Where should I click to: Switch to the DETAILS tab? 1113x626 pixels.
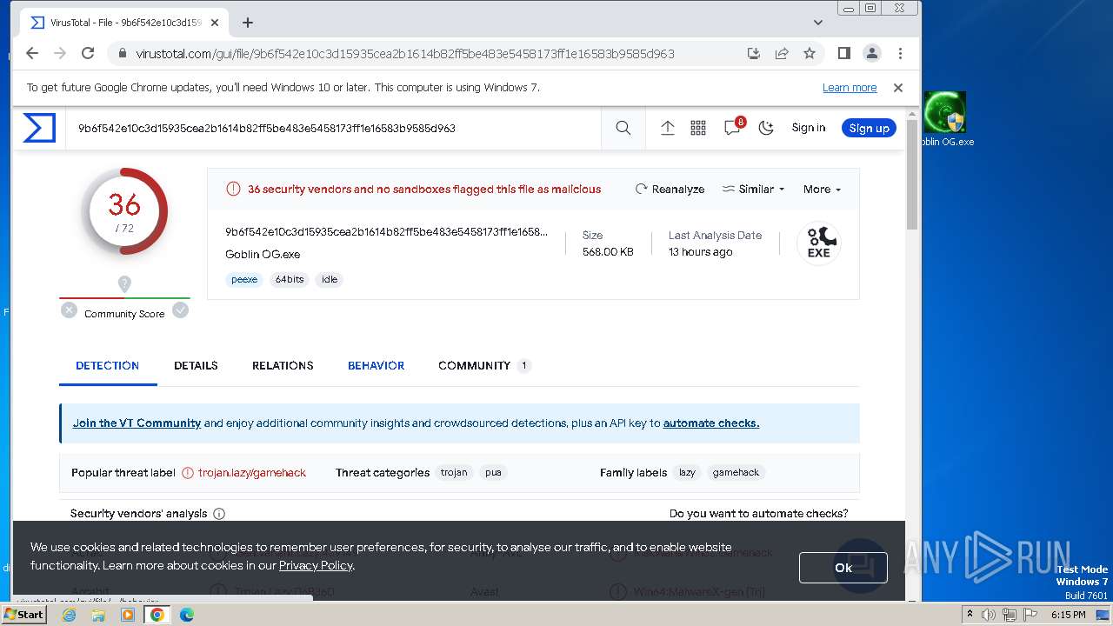196,365
